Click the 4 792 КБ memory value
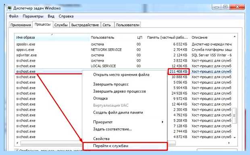The width and height of the screenshot is (250, 155). point(180,115)
